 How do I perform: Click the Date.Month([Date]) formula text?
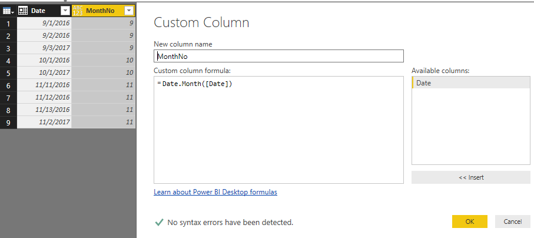pos(197,84)
